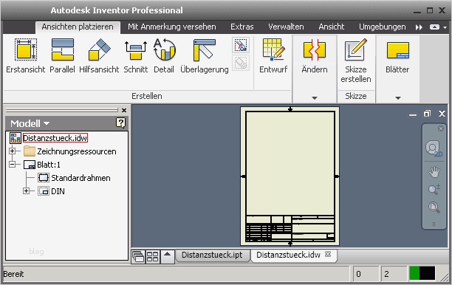This screenshot has width=452, height=285.
Task: Click the Parallel projected view tool
Action: click(62, 56)
